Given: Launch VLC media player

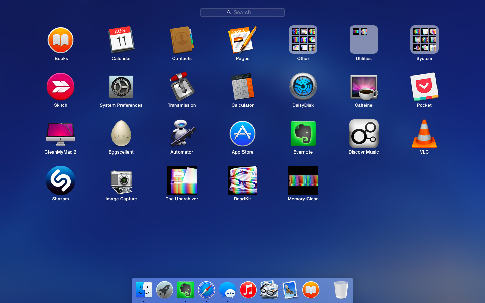Looking at the screenshot, I should [424, 134].
